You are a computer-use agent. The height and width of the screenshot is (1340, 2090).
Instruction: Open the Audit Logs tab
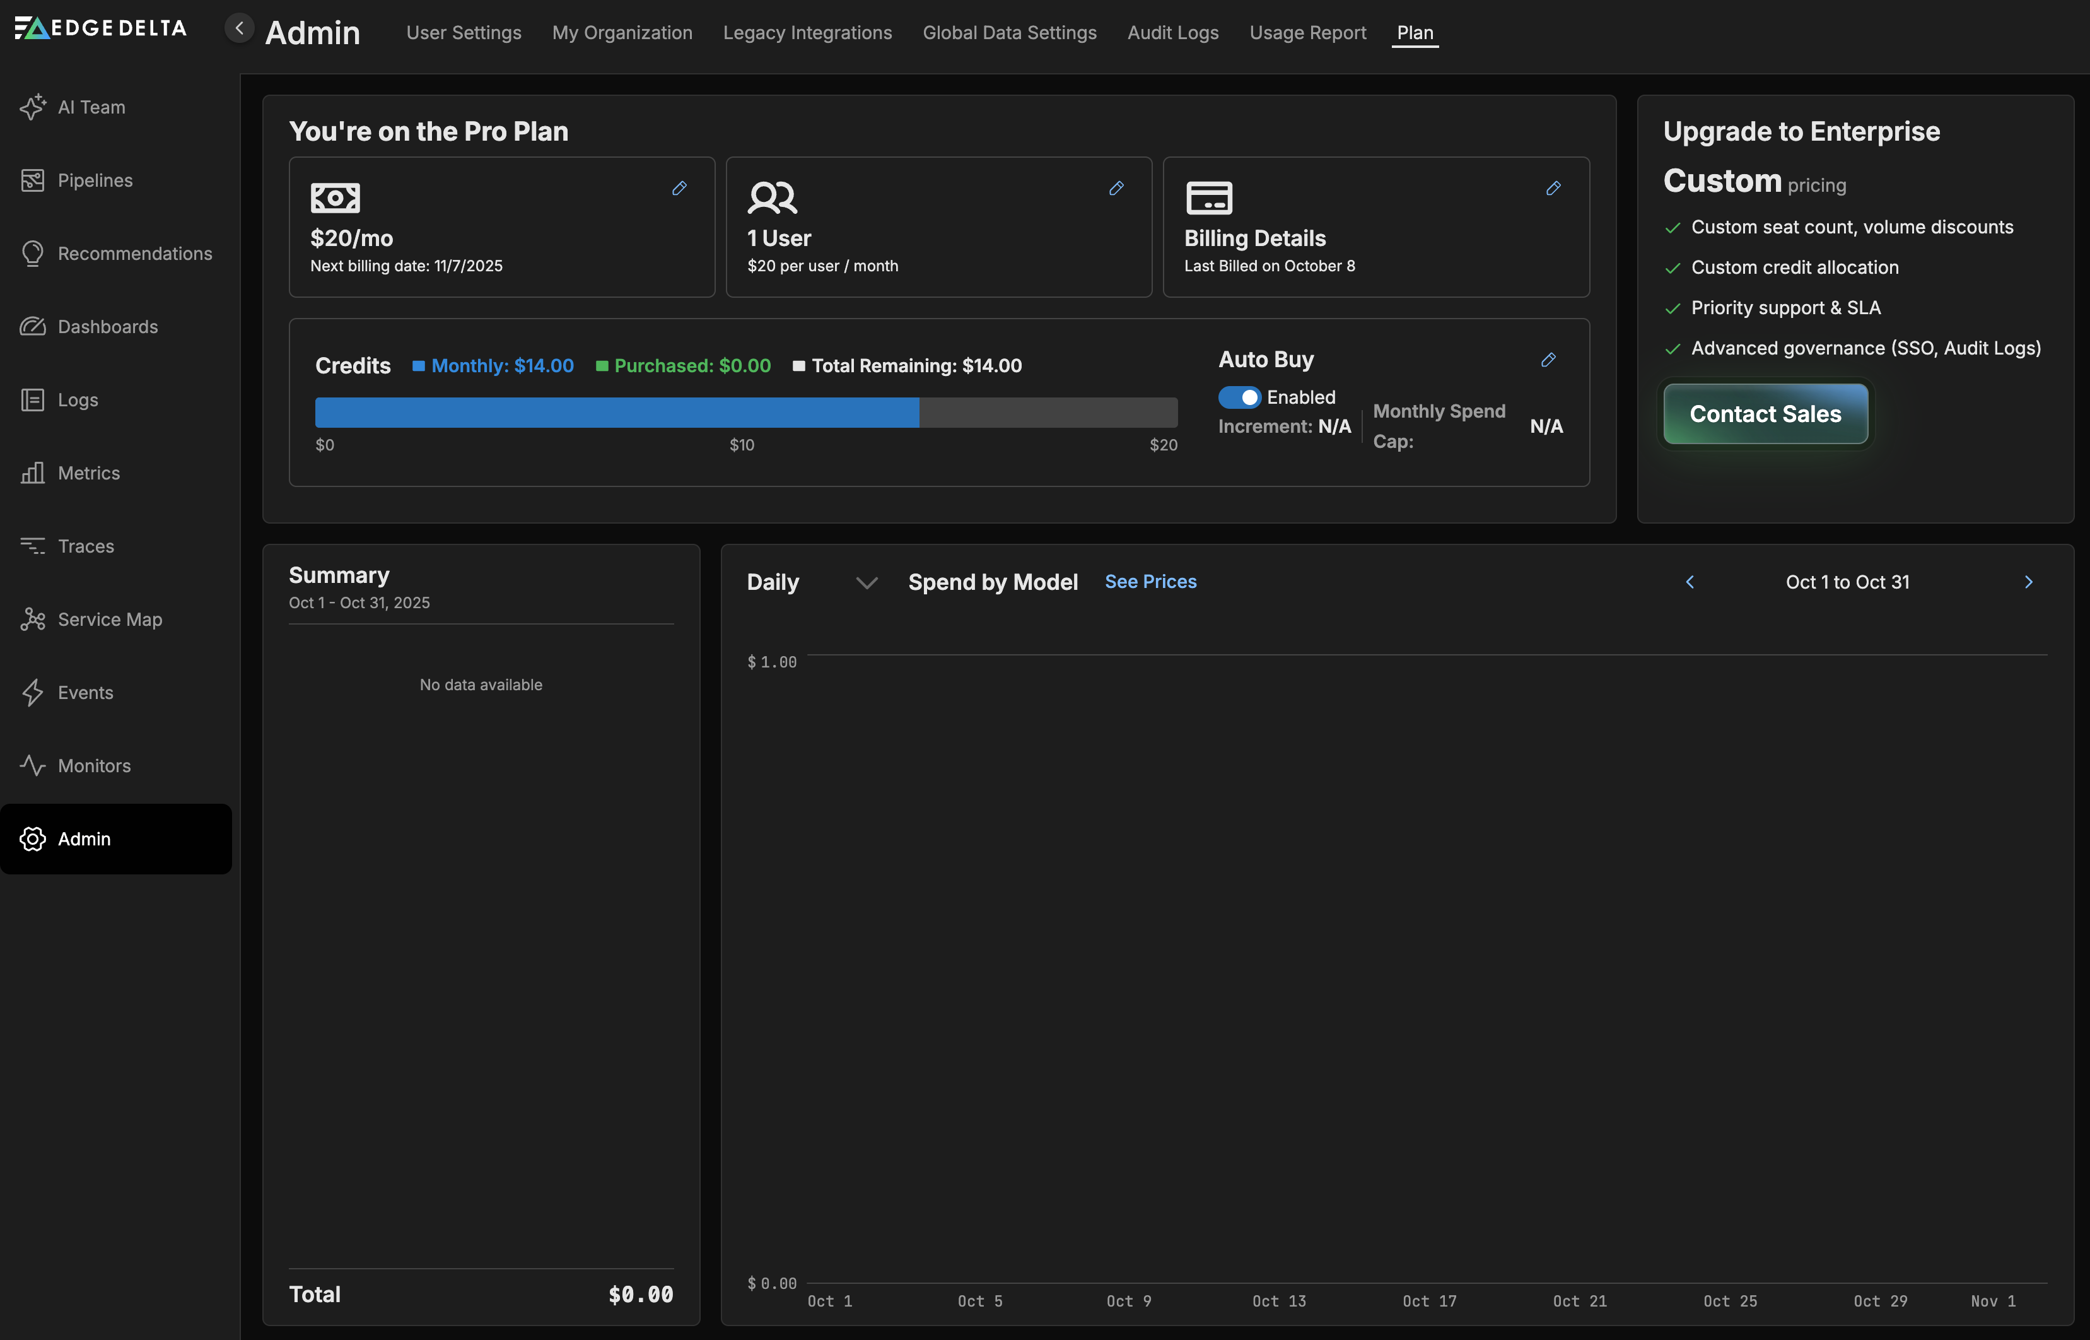point(1172,32)
